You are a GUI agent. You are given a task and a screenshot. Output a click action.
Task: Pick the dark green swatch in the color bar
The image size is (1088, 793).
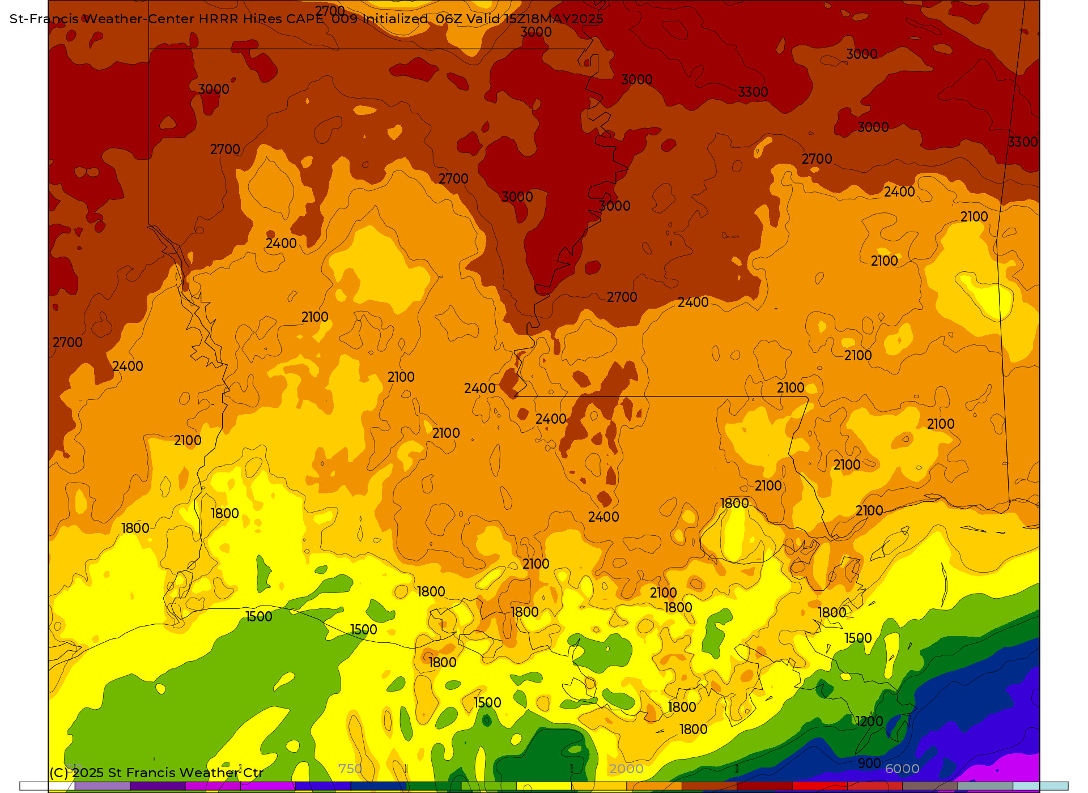[x=433, y=786]
